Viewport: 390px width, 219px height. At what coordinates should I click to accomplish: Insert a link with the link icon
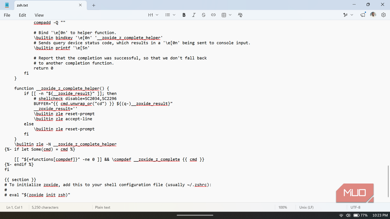(213, 15)
